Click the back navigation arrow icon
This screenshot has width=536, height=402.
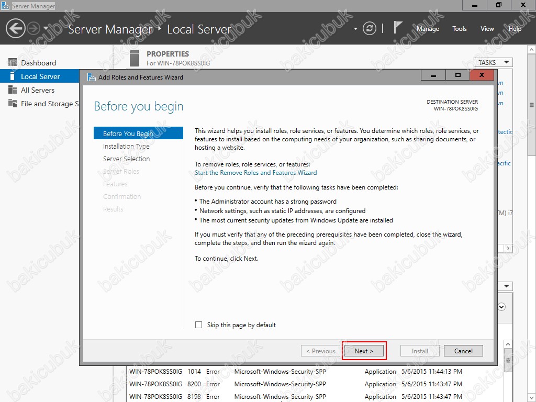tap(16, 28)
